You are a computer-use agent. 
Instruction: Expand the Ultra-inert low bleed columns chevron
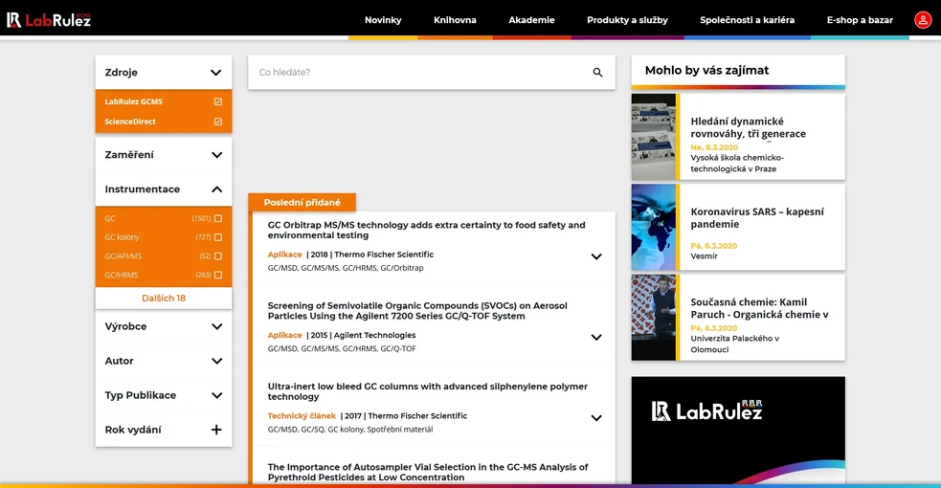click(x=596, y=418)
